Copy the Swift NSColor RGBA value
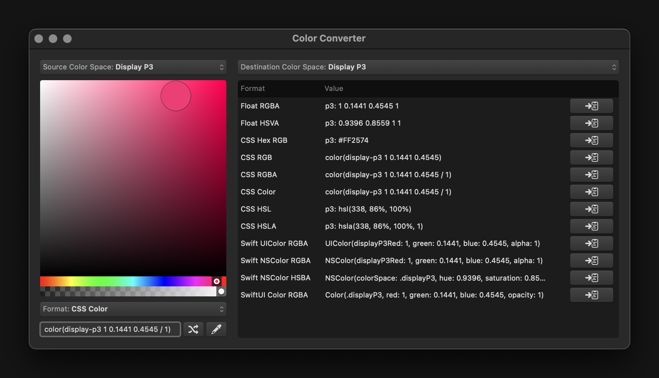 (x=591, y=261)
